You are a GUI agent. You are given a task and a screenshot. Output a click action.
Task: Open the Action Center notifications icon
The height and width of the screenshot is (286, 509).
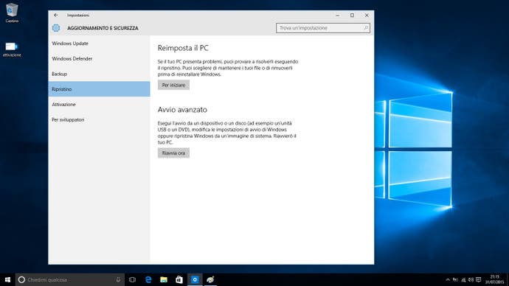click(x=478, y=279)
